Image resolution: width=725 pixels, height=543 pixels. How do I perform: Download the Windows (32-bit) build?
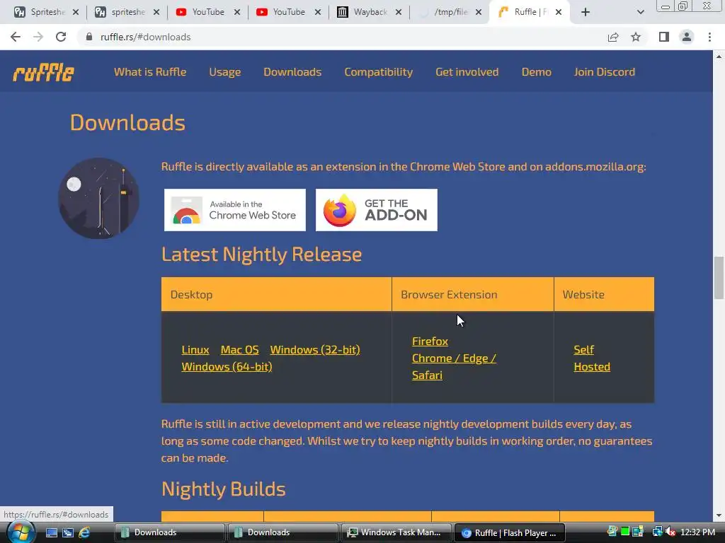(315, 350)
